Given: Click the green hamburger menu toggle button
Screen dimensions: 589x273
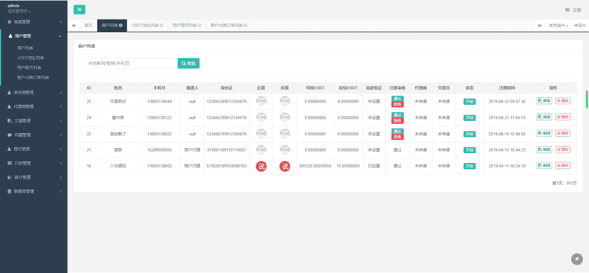Looking at the screenshot, I should tap(79, 9).
